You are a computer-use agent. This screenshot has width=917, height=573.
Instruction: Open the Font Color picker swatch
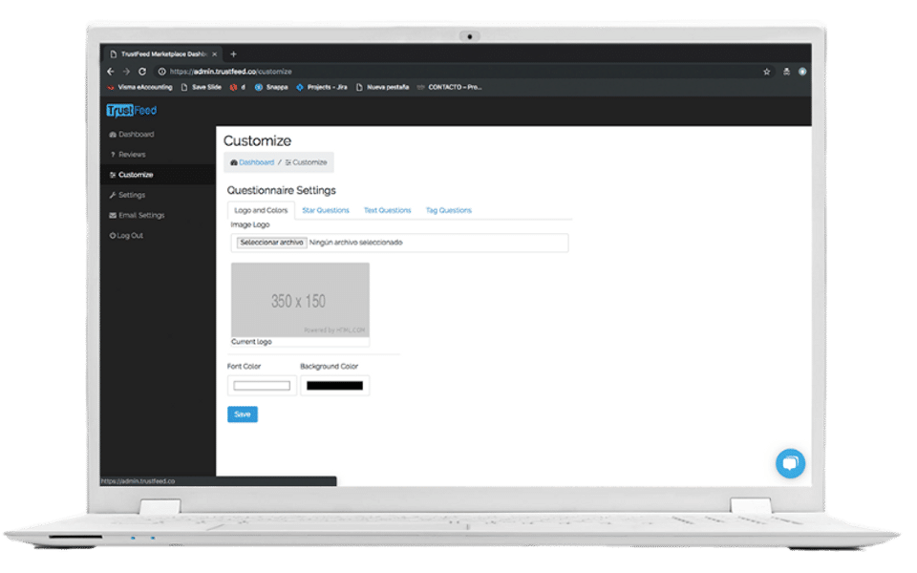pyautogui.click(x=262, y=385)
